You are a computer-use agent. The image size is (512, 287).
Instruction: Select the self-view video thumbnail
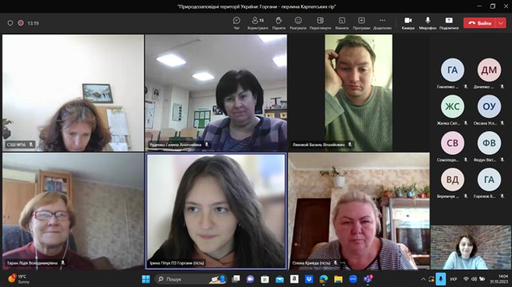point(471,247)
